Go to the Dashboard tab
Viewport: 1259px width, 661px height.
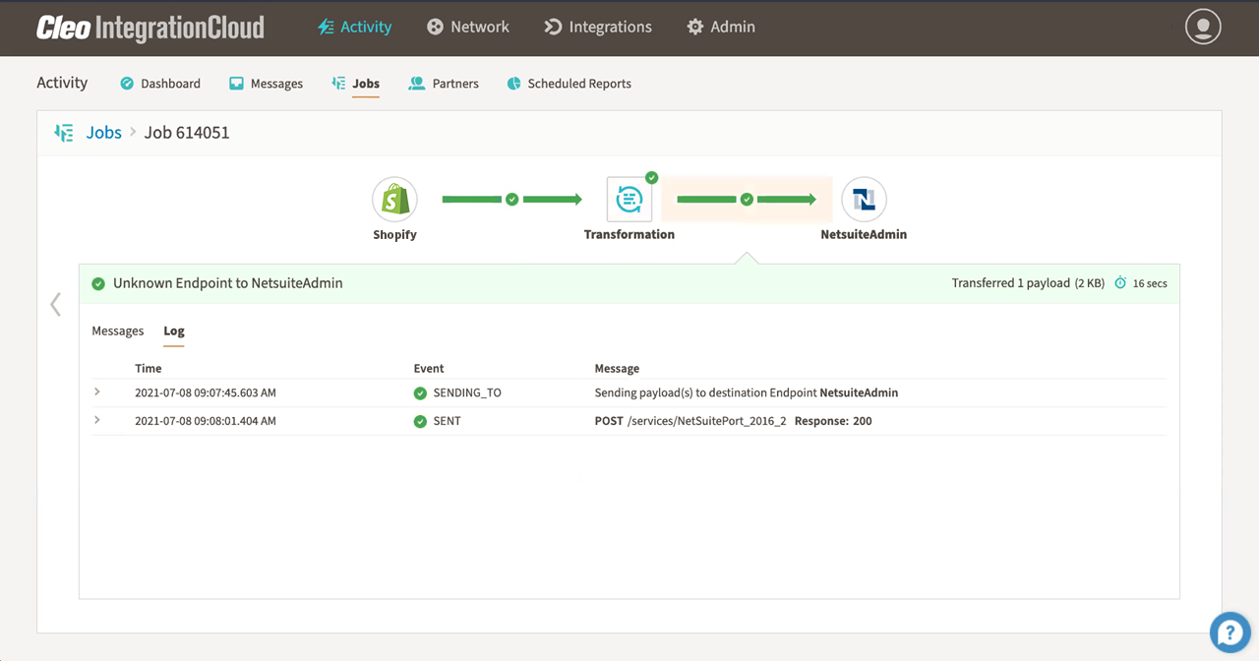click(160, 84)
